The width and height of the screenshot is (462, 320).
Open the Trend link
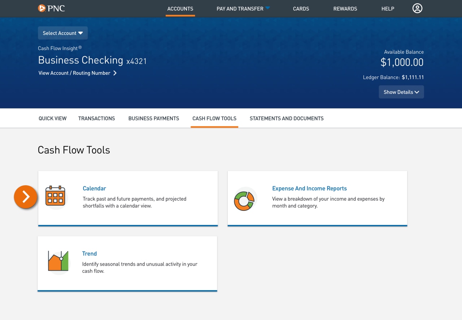pos(89,253)
